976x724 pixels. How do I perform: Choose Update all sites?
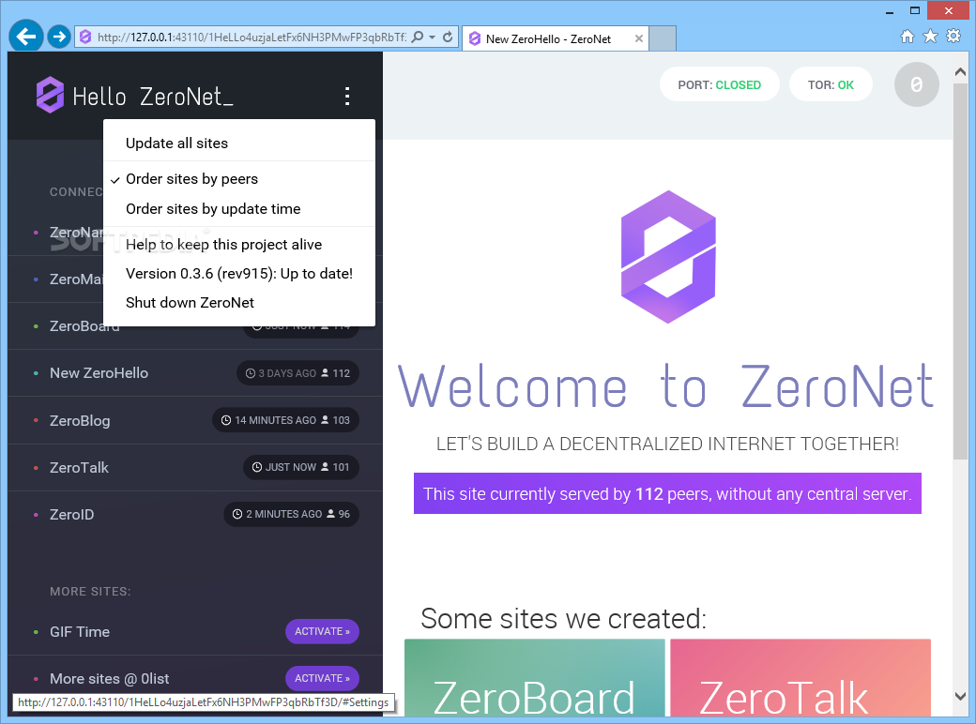click(x=176, y=143)
